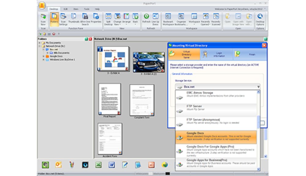Click green icon in Folders pane header
The height and width of the screenshot is (176, 306).
point(86,39)
